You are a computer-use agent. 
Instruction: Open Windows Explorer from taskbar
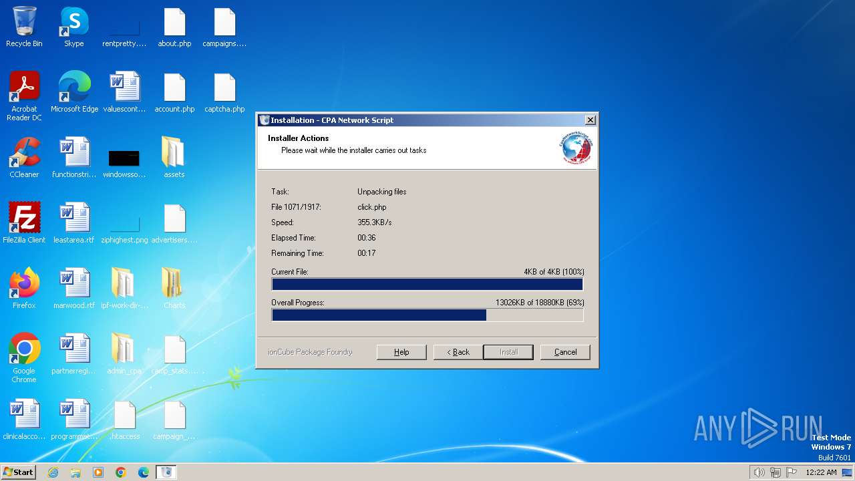click(75, 472)
